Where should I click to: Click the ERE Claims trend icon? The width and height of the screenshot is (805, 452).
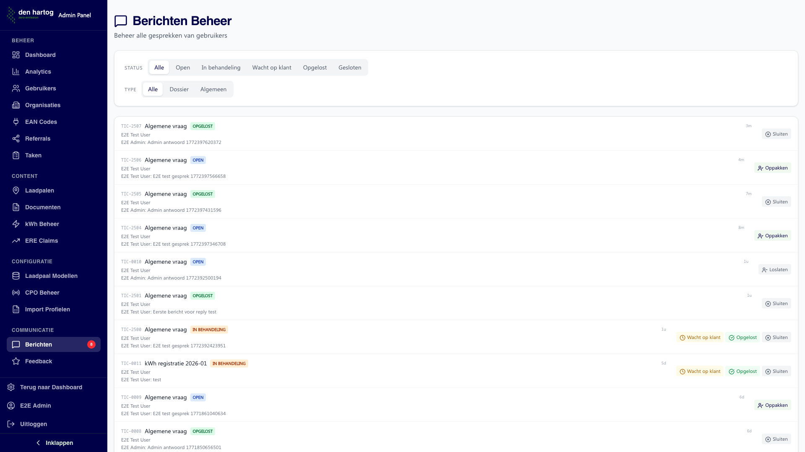click(x=16, y=241)
